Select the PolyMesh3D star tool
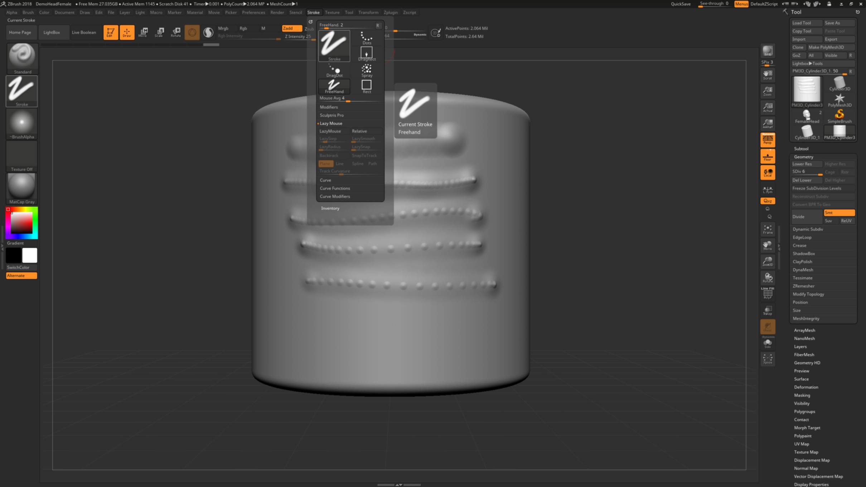Screen dimensions: 866x487 (x=840, y=100)
